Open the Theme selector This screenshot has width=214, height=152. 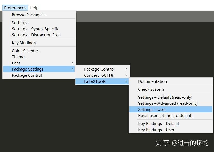[20, 57]
